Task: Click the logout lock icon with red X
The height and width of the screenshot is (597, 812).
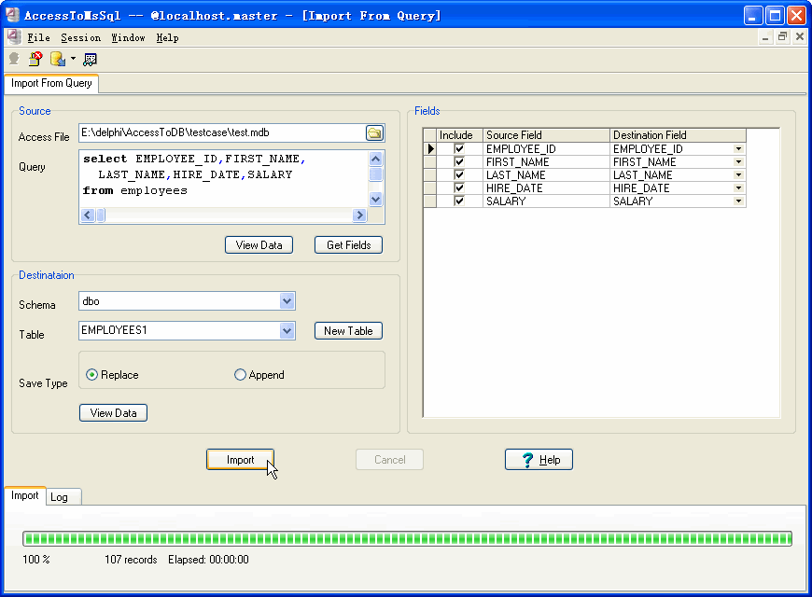Action: [35, 59]
